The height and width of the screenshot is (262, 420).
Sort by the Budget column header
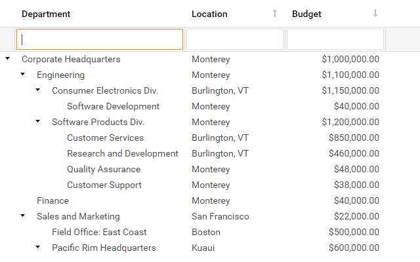(306, 14)
